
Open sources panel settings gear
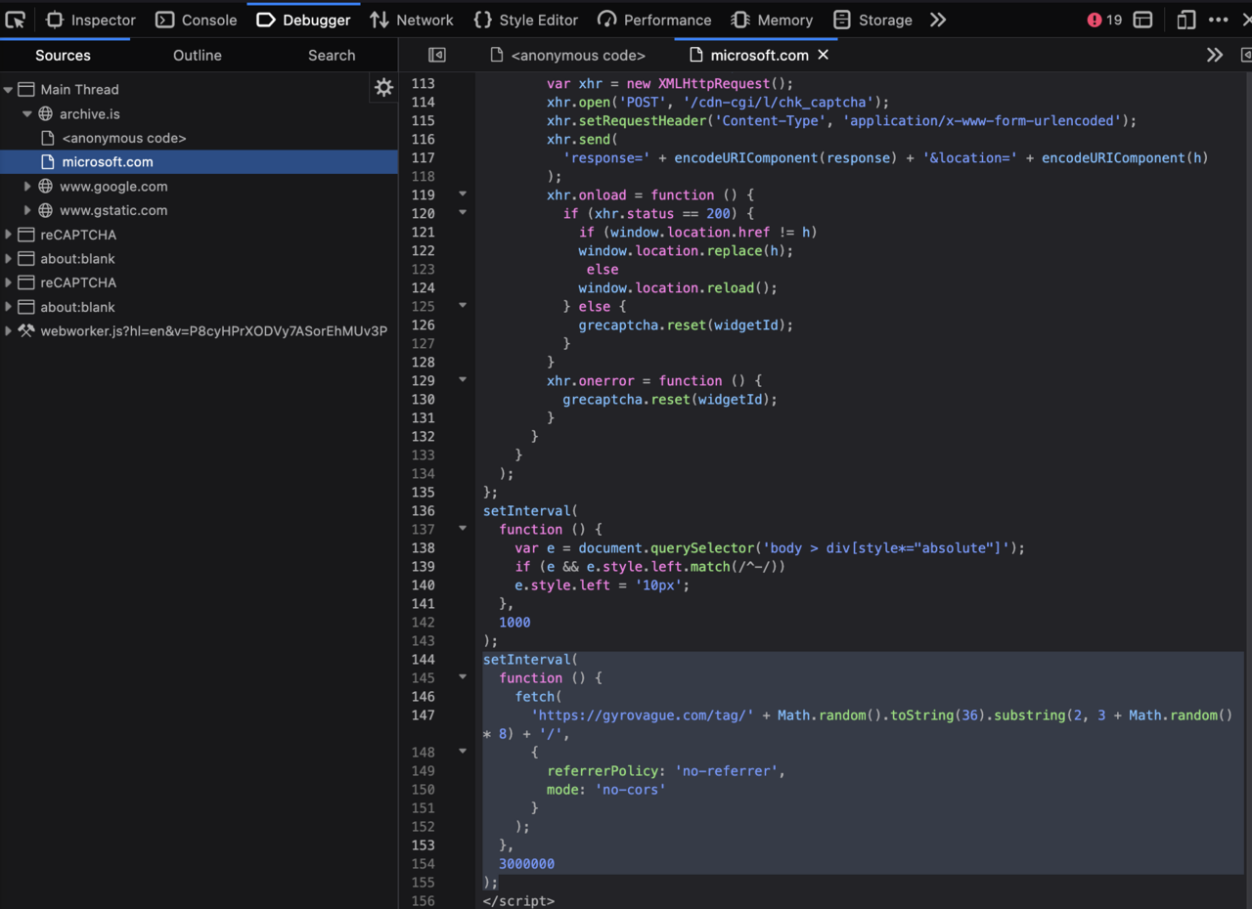[383, 87]
